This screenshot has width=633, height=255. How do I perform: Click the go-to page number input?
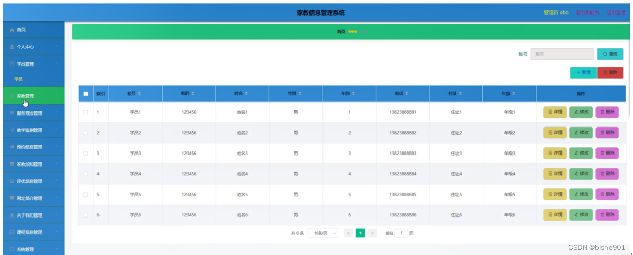[401, 233]
